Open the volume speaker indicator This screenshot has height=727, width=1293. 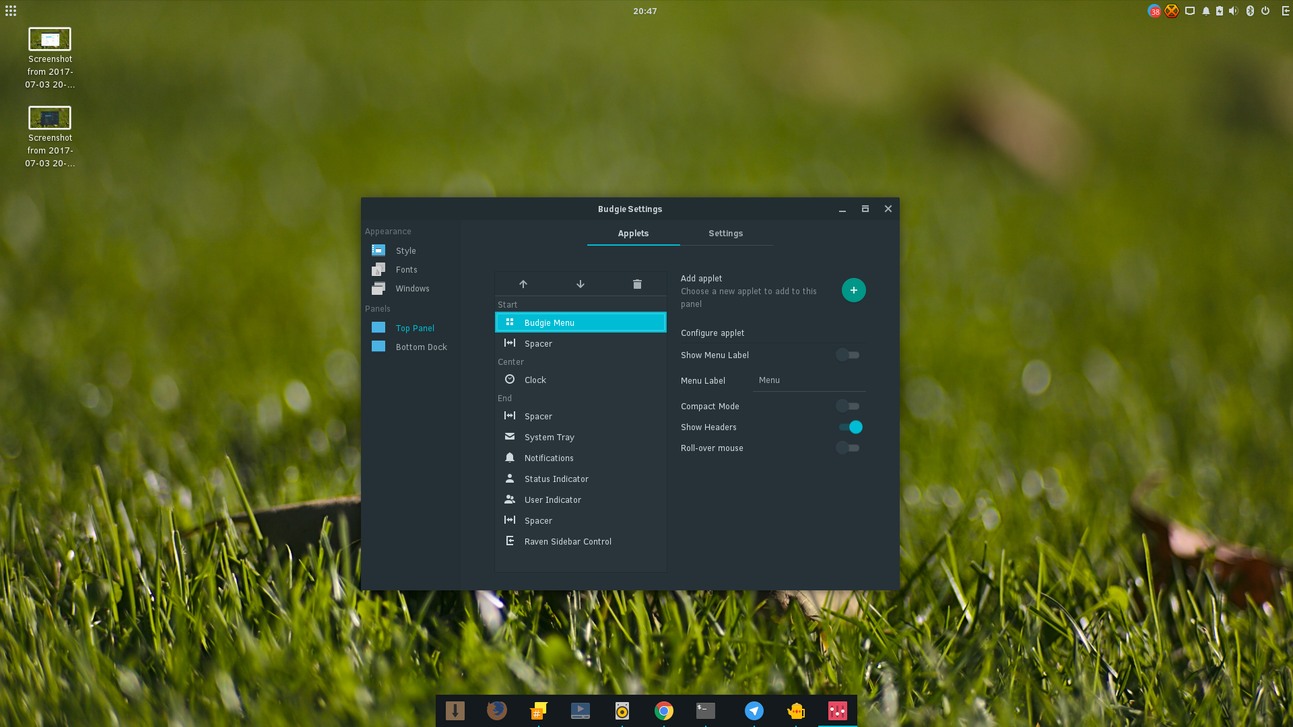(x=1234, y=11)
